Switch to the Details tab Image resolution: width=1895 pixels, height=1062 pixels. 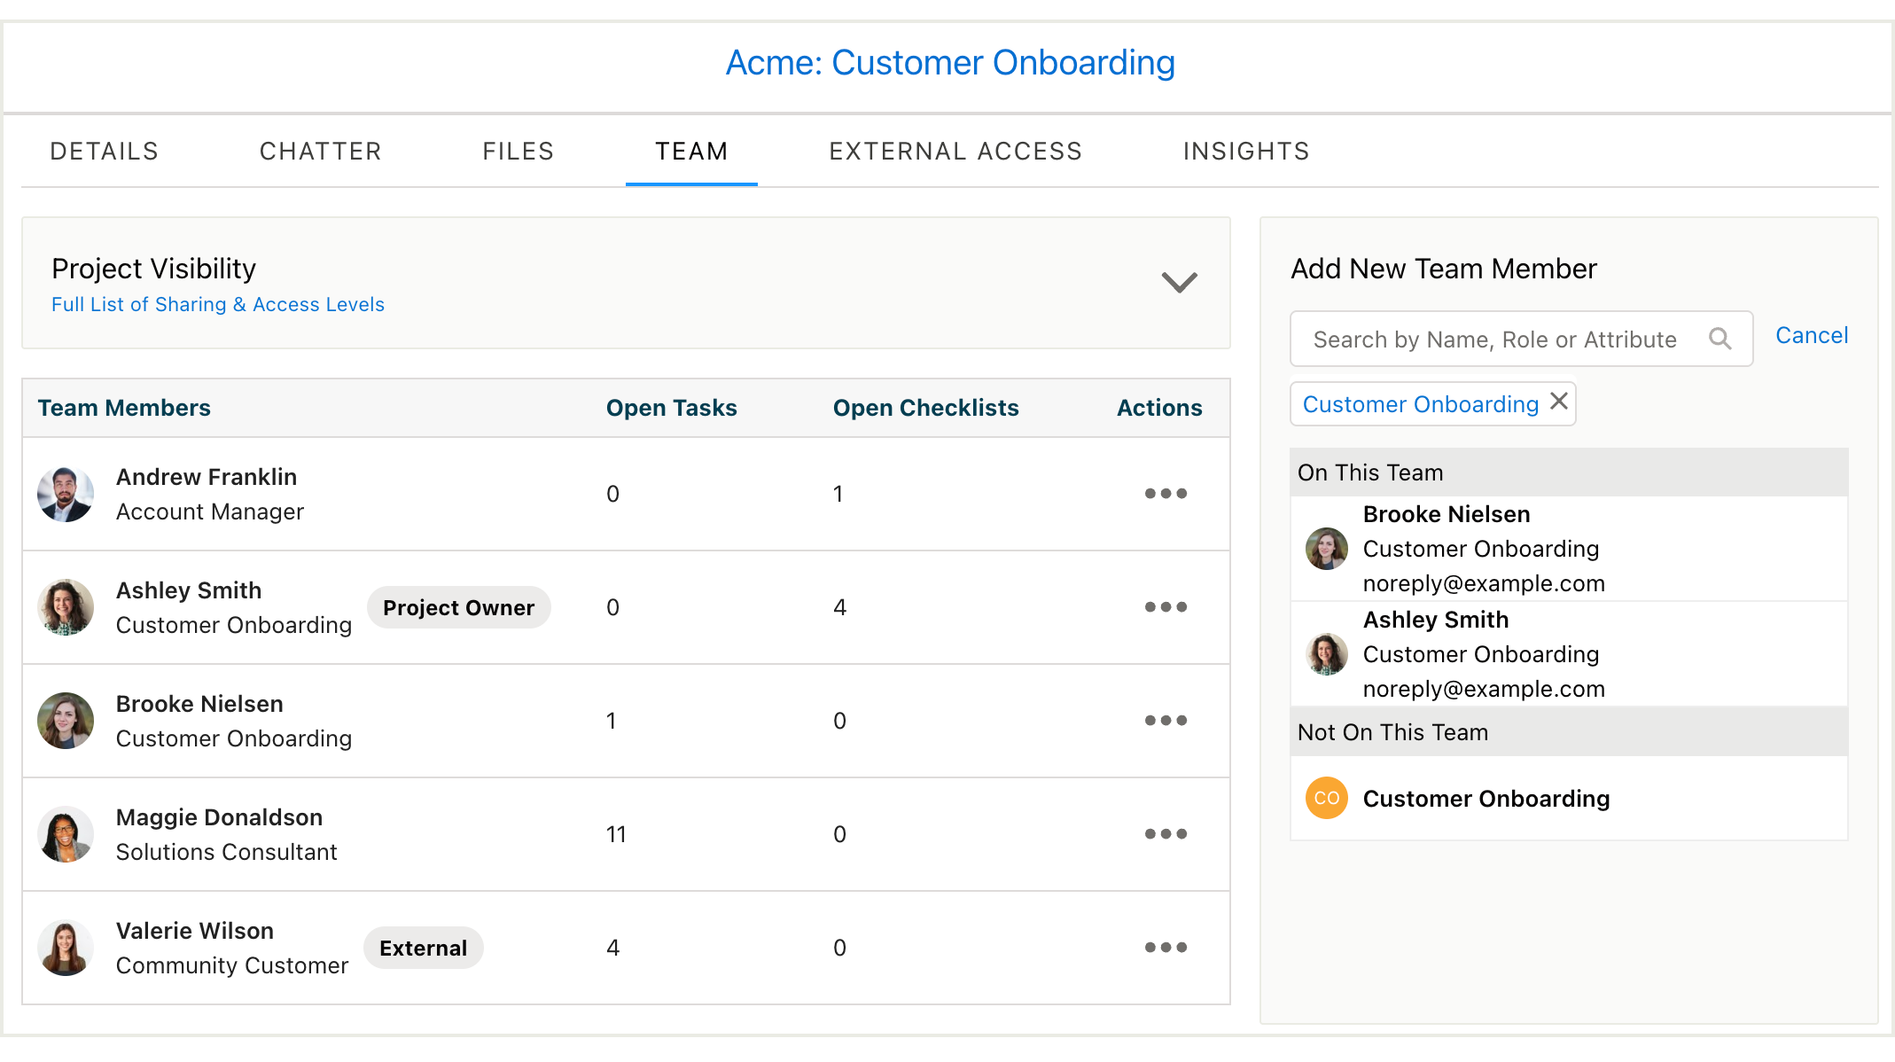pos(105,151)
